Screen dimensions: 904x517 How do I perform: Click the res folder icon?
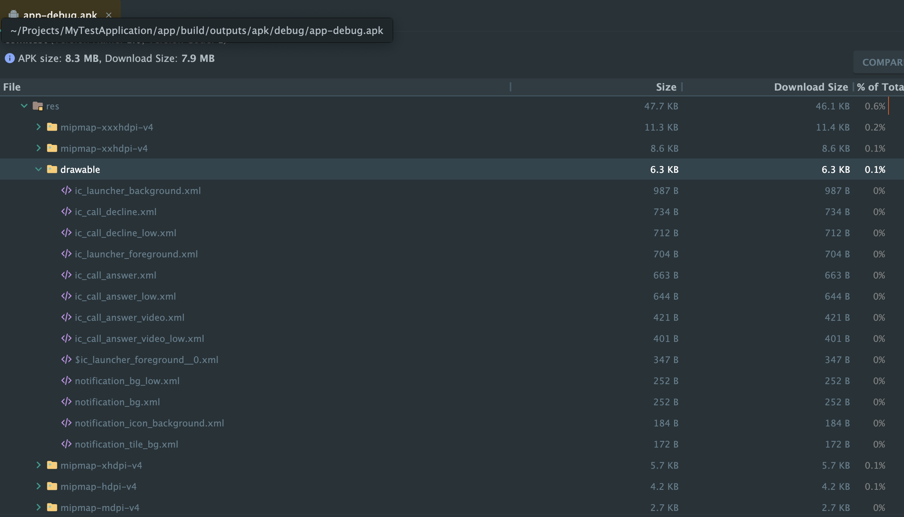click(x=37, y=106)
